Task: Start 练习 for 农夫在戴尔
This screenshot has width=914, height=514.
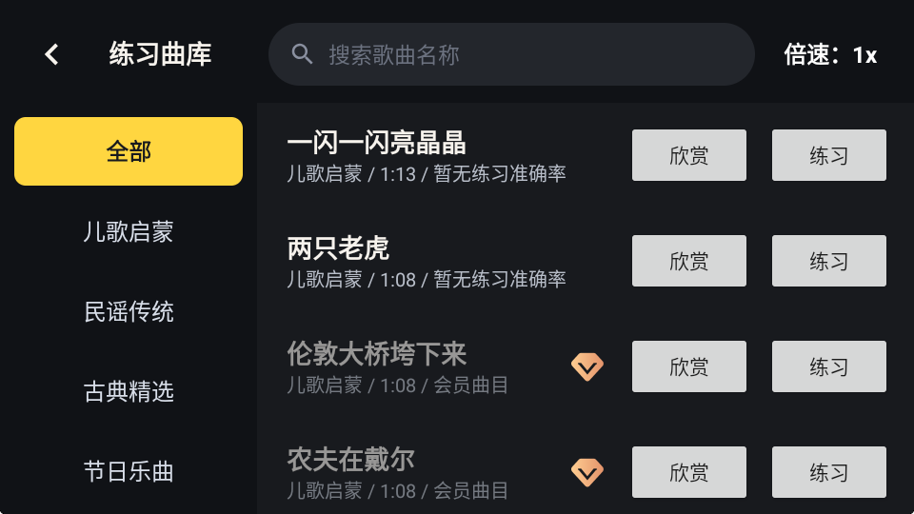Action: tap(829, 472)
